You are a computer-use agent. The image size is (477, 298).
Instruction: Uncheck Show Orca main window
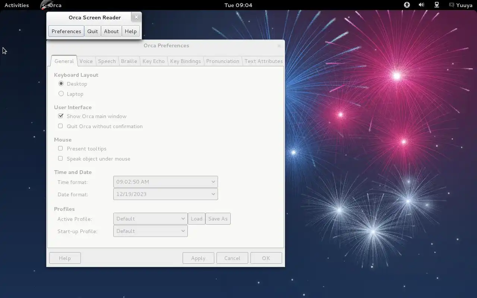pos(61,116)
